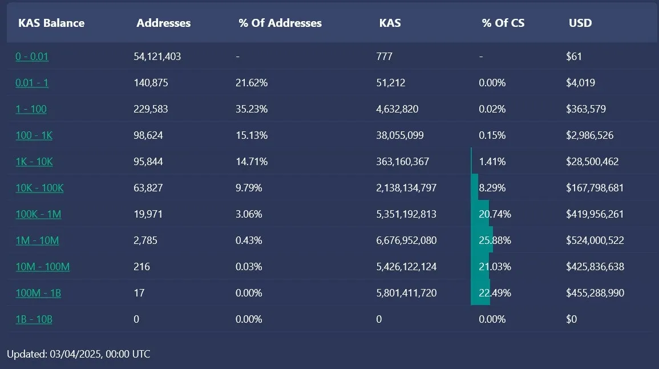The height and width of the screenshot is (369, 659).
Task: Click the 0.03% addresses percentage
Action: 249,267
